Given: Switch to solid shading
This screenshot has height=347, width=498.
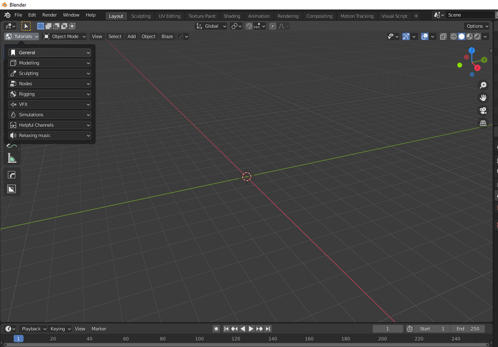Looking at the screenshot, I should [x=461, y=37].
